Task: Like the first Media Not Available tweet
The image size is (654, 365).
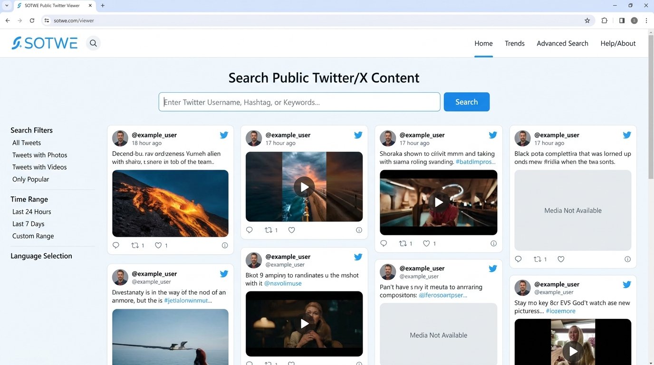Action: (561, 259)
